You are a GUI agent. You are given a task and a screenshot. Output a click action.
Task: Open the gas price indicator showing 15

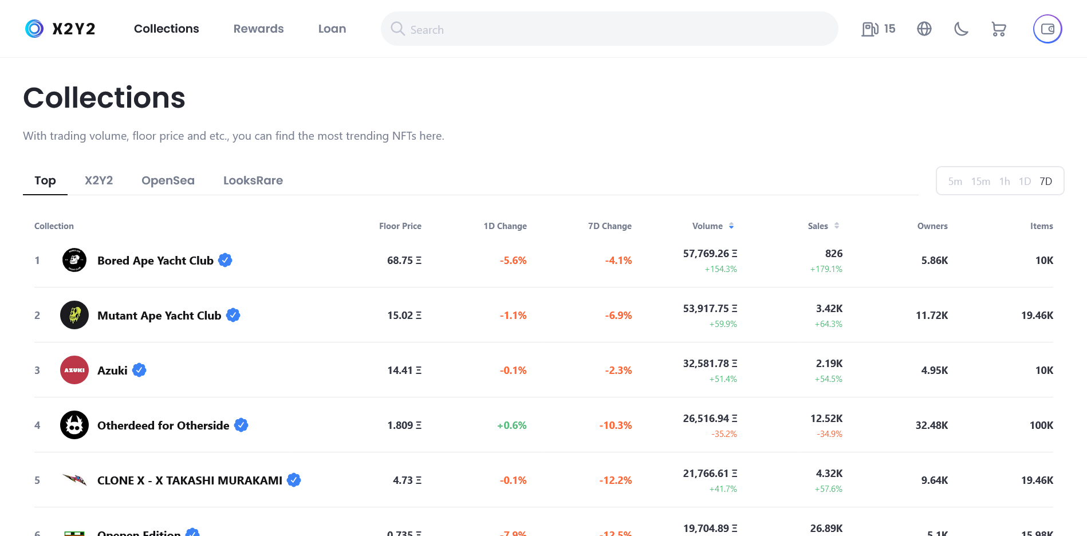tap(879, 29)
